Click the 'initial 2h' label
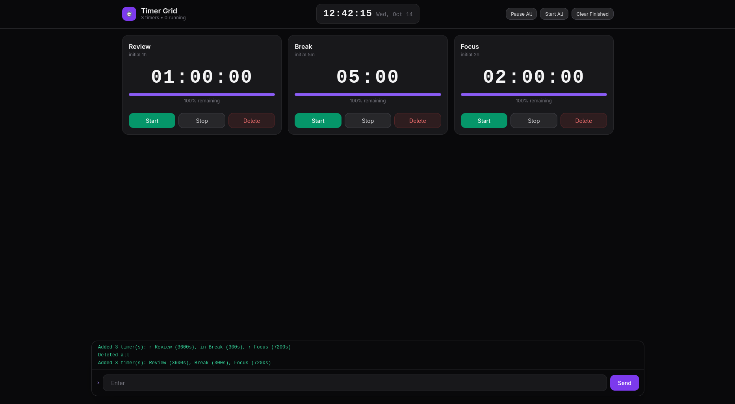Image resolution: width=735 pixels, height=404 pixels. (x=470, y=55)
